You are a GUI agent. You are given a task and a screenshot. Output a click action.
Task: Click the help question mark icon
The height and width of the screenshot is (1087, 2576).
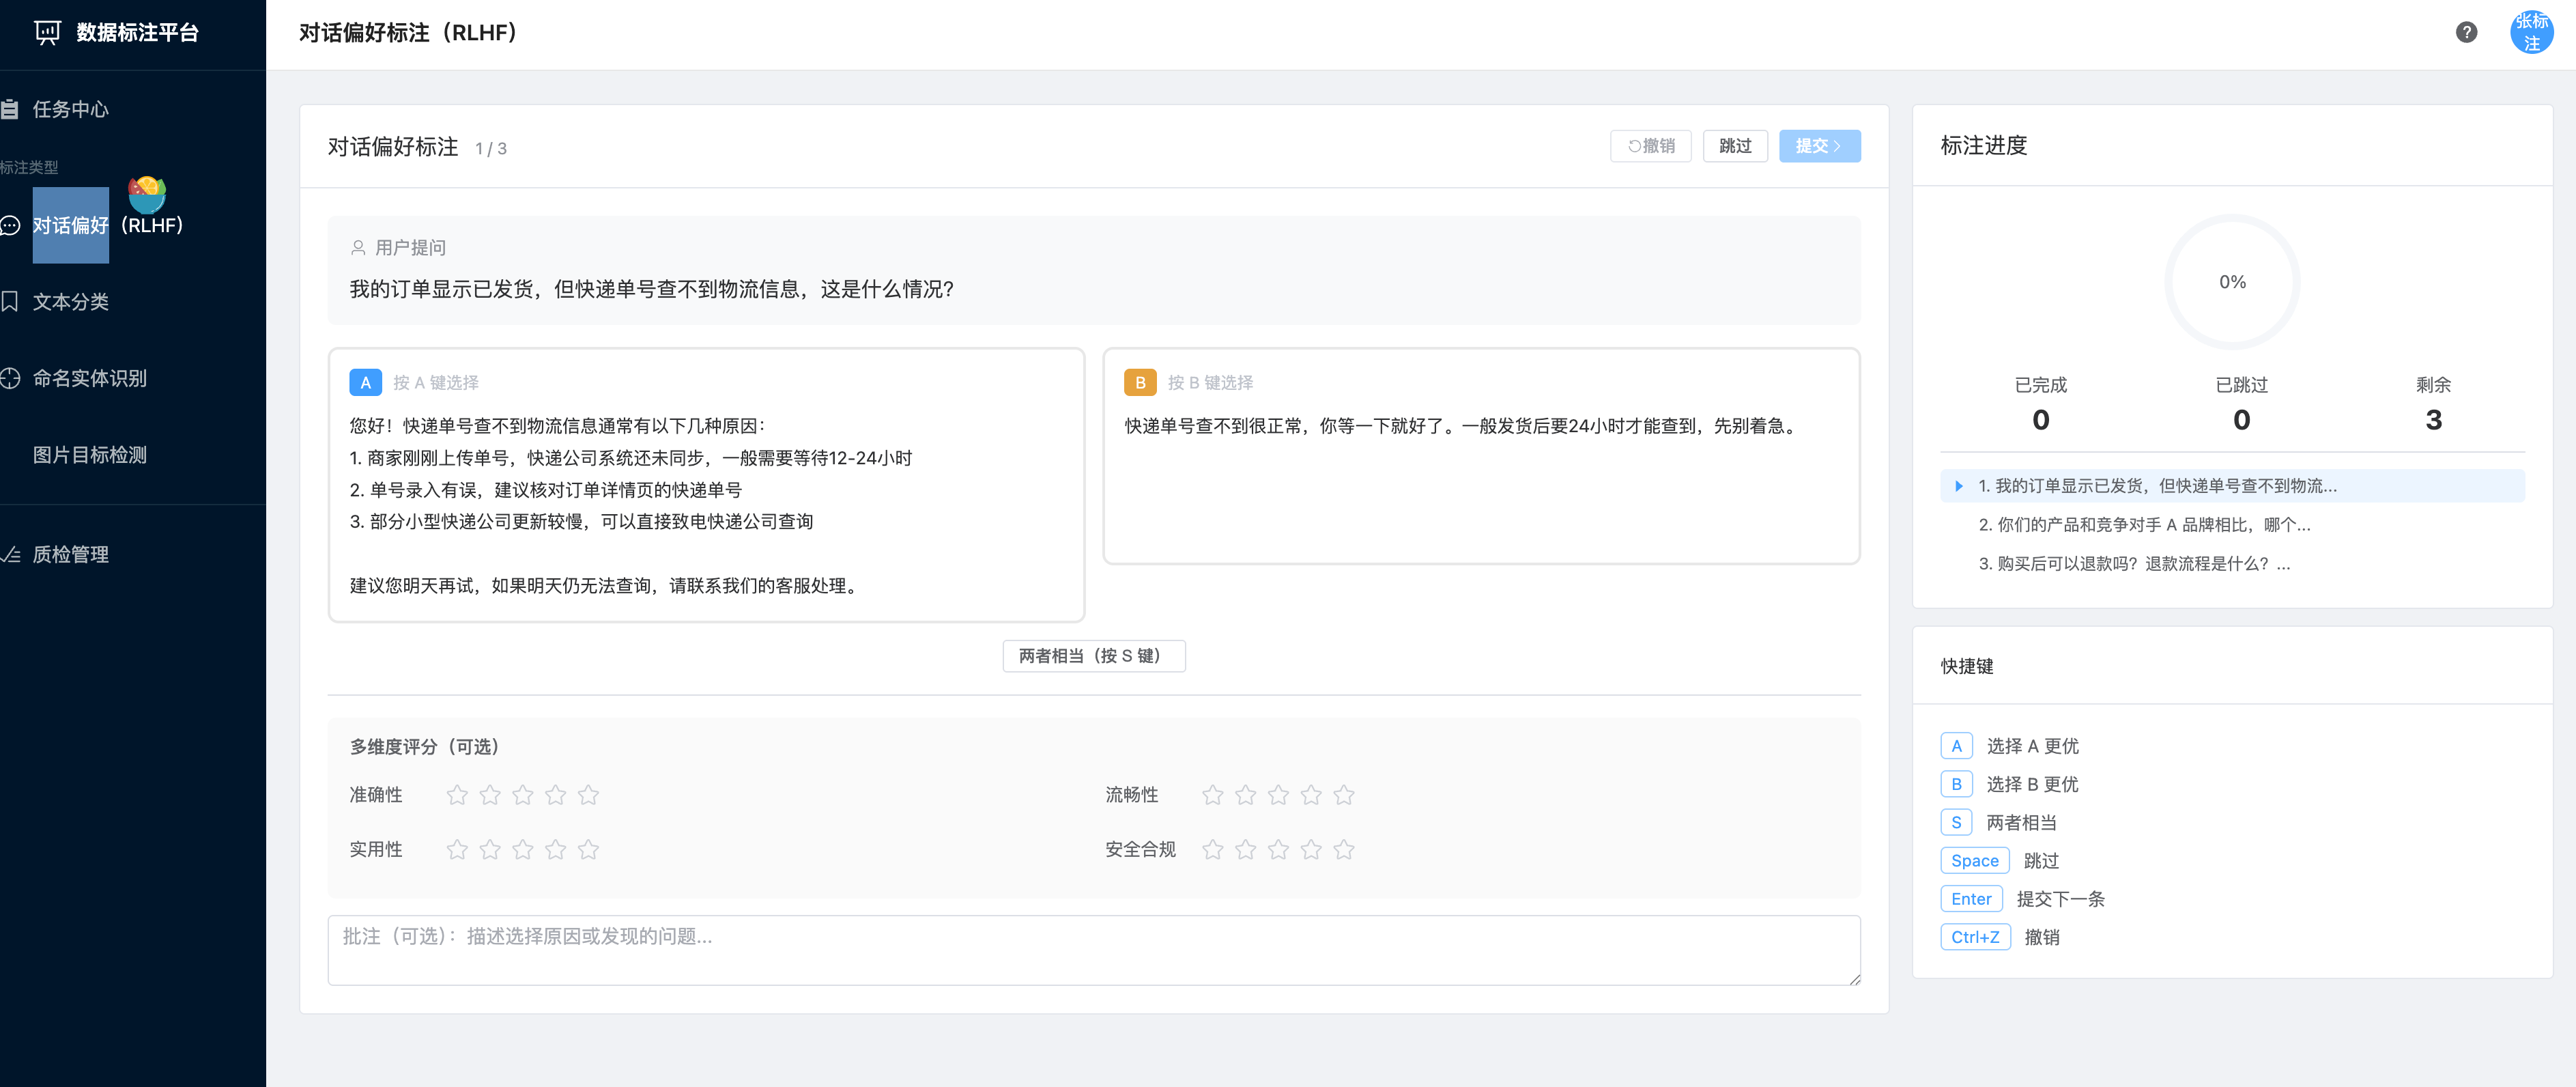(2466, 32)
